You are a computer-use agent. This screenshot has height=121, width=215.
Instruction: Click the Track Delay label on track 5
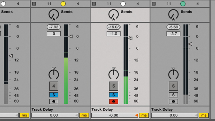click(102, 109)
